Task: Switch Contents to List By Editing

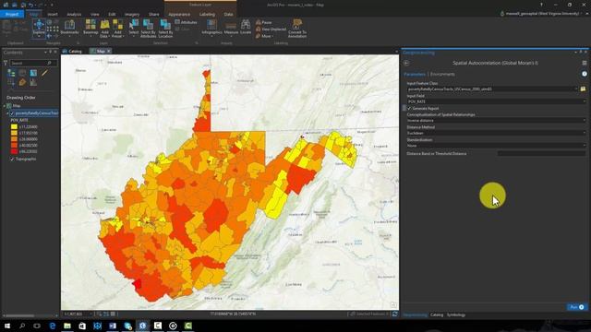Action: [x=44, y=73]
